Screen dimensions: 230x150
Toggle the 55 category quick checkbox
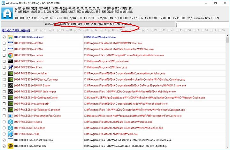tap(220, 30)
